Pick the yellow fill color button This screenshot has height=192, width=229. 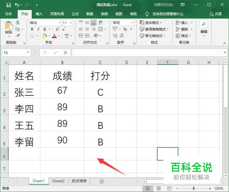[x=45, y=36]
